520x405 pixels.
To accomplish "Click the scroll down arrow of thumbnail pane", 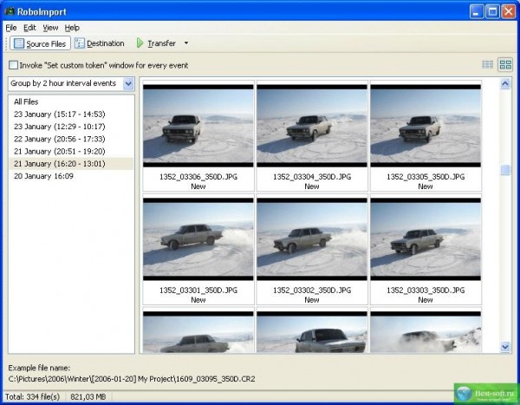I will tap(505, 347).
